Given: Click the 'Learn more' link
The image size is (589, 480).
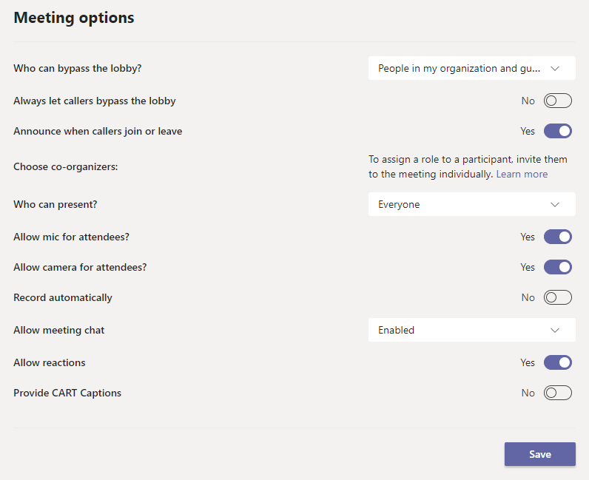Looking at the screenshot, I should click(522, 174).
